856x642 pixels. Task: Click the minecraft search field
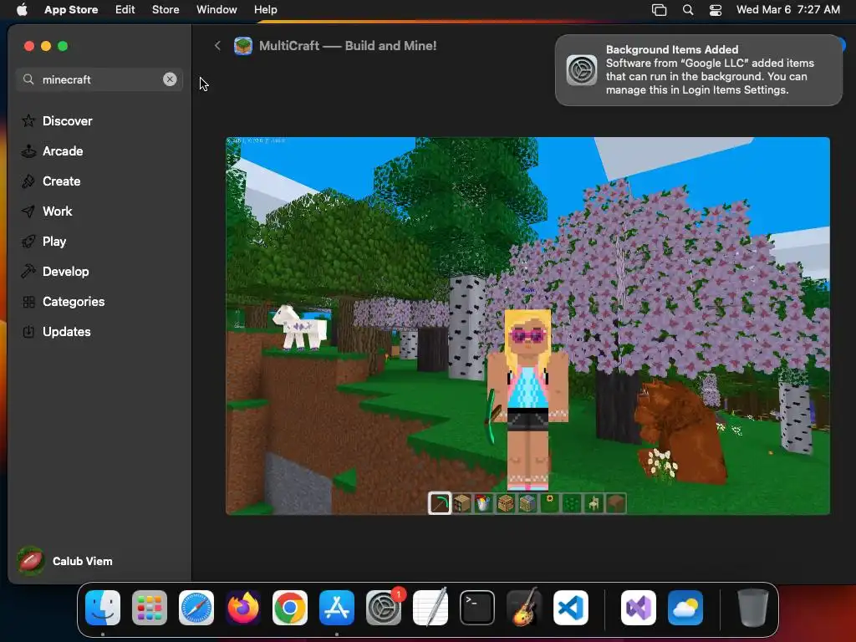pos(99,79)
